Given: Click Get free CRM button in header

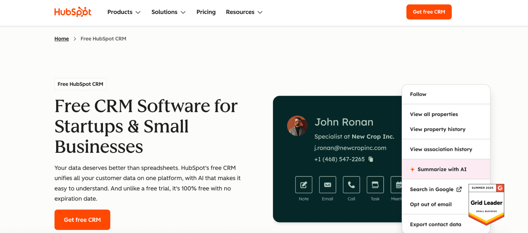Looking at the screenshot, I should (429, 12).
